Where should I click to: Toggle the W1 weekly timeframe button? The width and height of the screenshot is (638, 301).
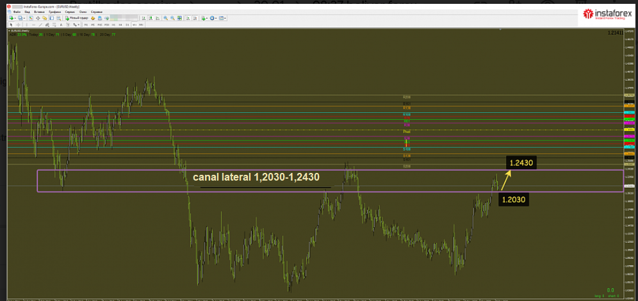pyautogui.click(x=134, y=24)
